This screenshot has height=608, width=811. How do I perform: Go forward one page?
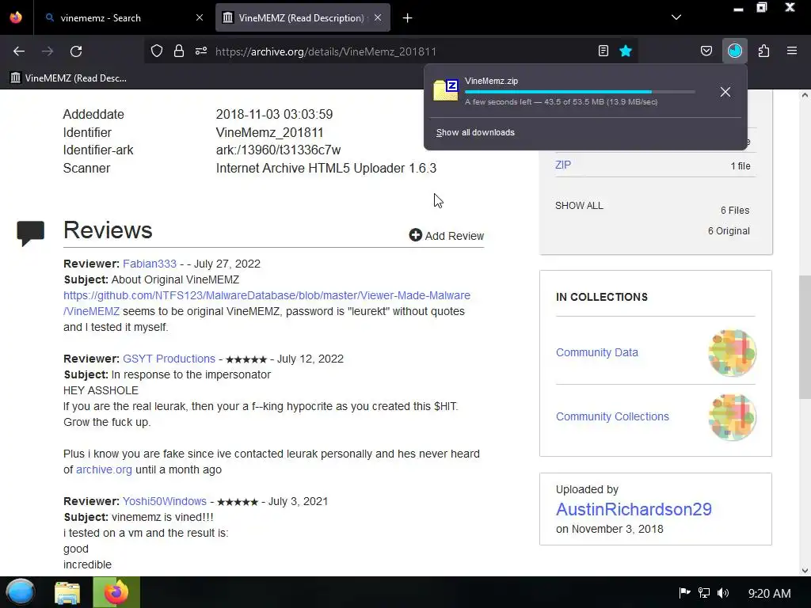click(x=48, y=51)
